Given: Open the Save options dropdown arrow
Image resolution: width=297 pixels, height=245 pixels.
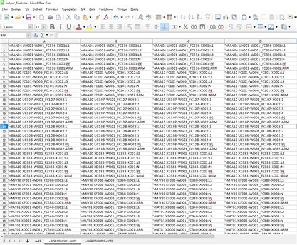Looking at the screenshot, I should (x=34, y=18).
